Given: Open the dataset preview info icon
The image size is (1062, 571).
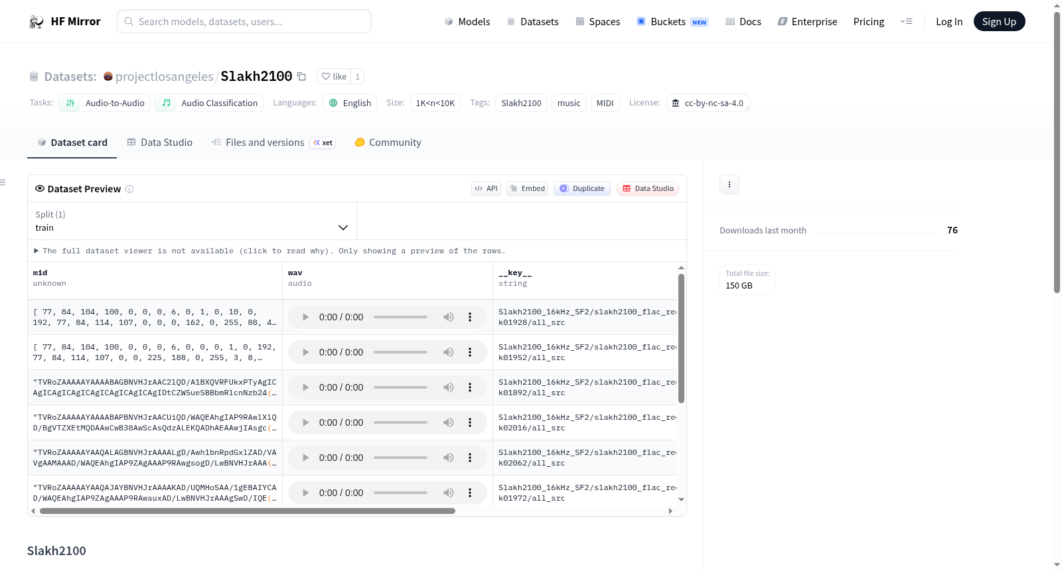Looking at the screenshot, I should [129, 189].
